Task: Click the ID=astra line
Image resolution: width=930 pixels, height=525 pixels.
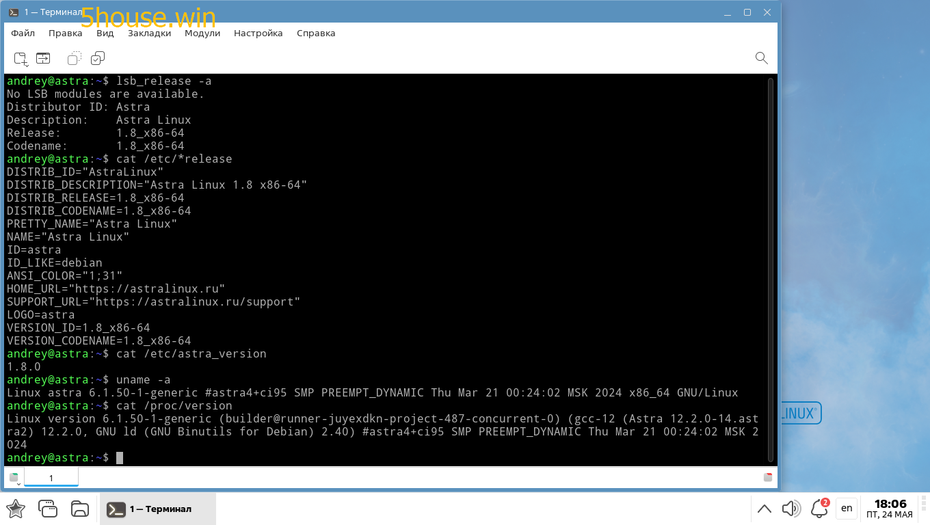Action: tap(34, 250)
